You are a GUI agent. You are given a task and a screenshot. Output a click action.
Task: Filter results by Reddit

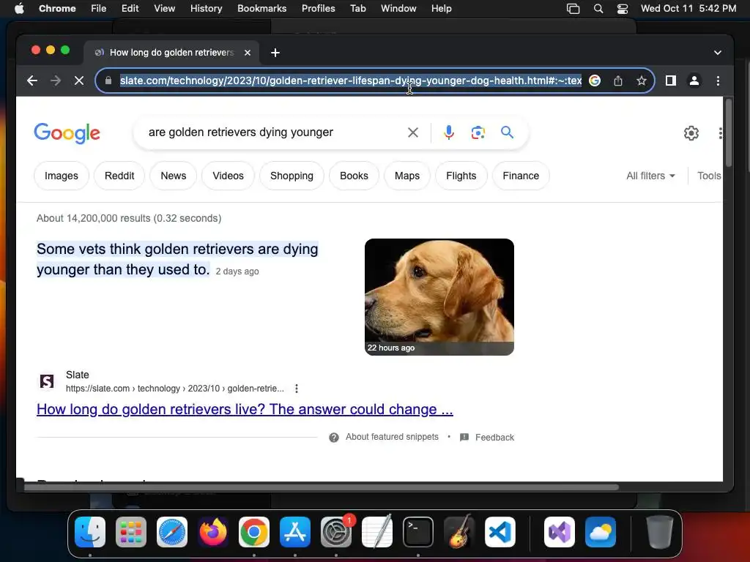point(119,176)
